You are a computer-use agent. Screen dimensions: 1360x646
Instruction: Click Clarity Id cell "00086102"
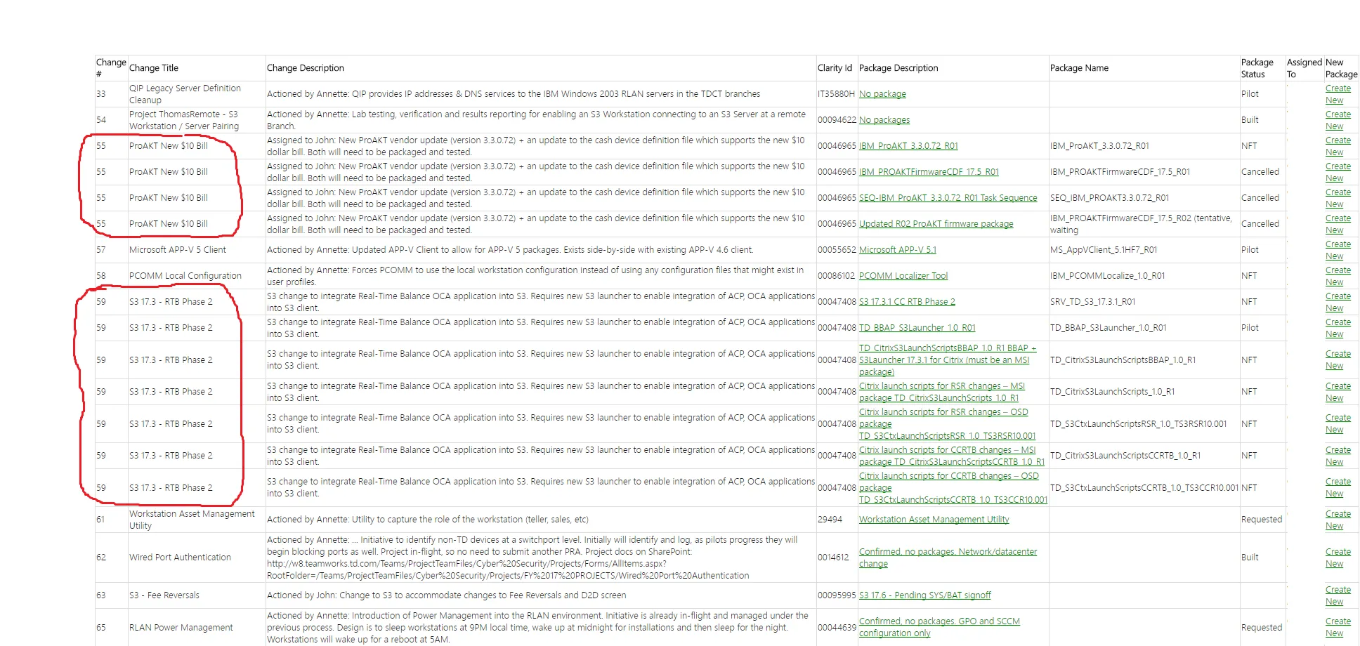[x=837, y=276]
